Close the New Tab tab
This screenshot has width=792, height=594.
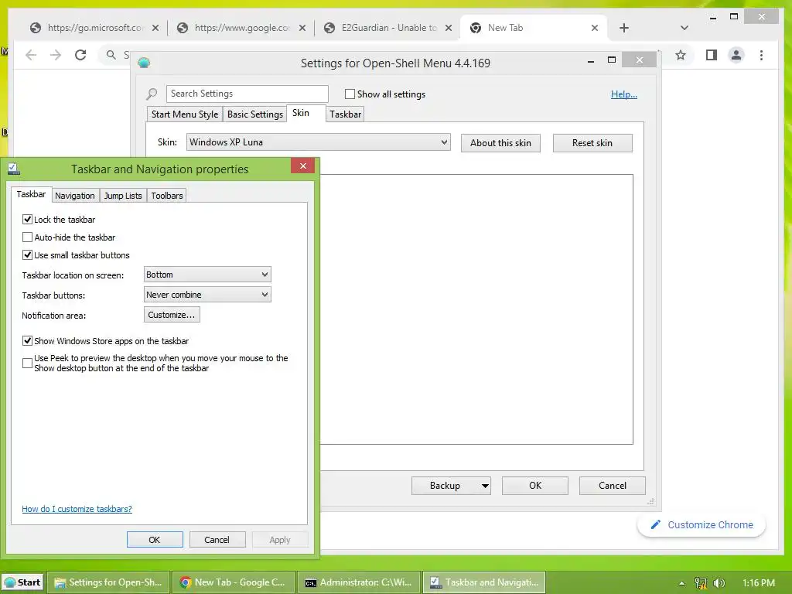pos(595,28)
